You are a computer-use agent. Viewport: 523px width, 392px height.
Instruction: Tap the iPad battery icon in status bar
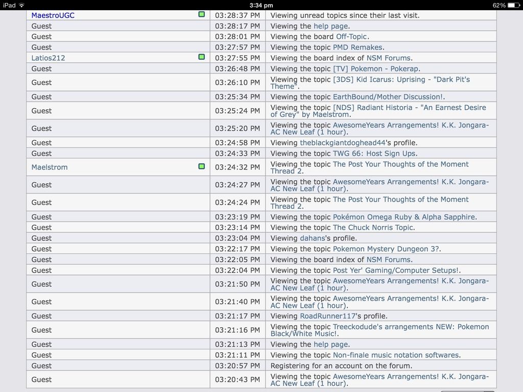tap(513, 5)
